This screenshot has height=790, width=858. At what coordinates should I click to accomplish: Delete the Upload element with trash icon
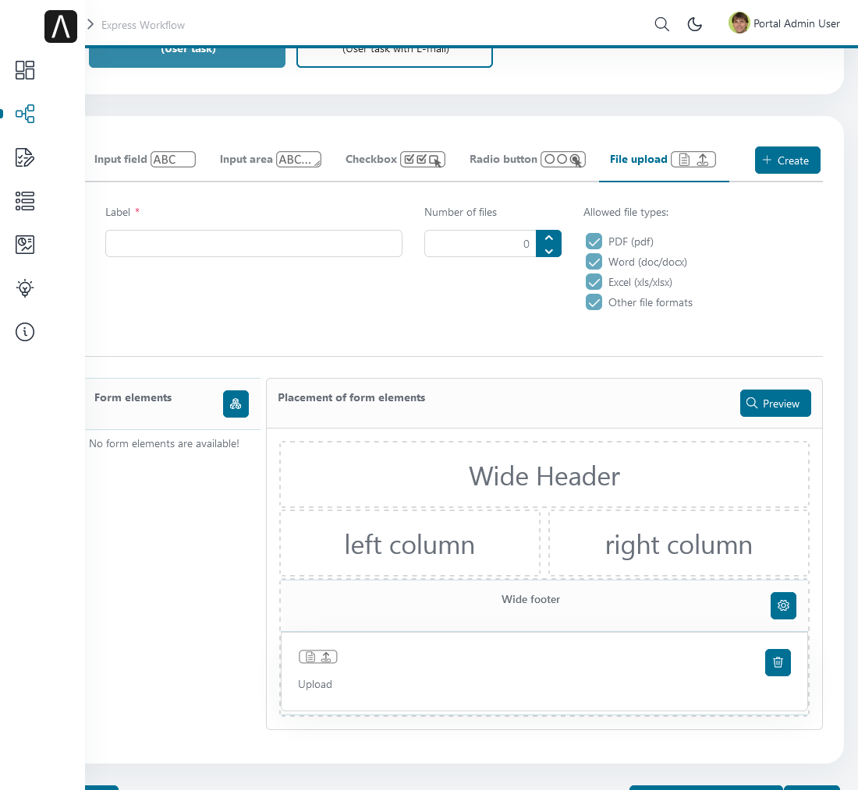click(778, 662)
